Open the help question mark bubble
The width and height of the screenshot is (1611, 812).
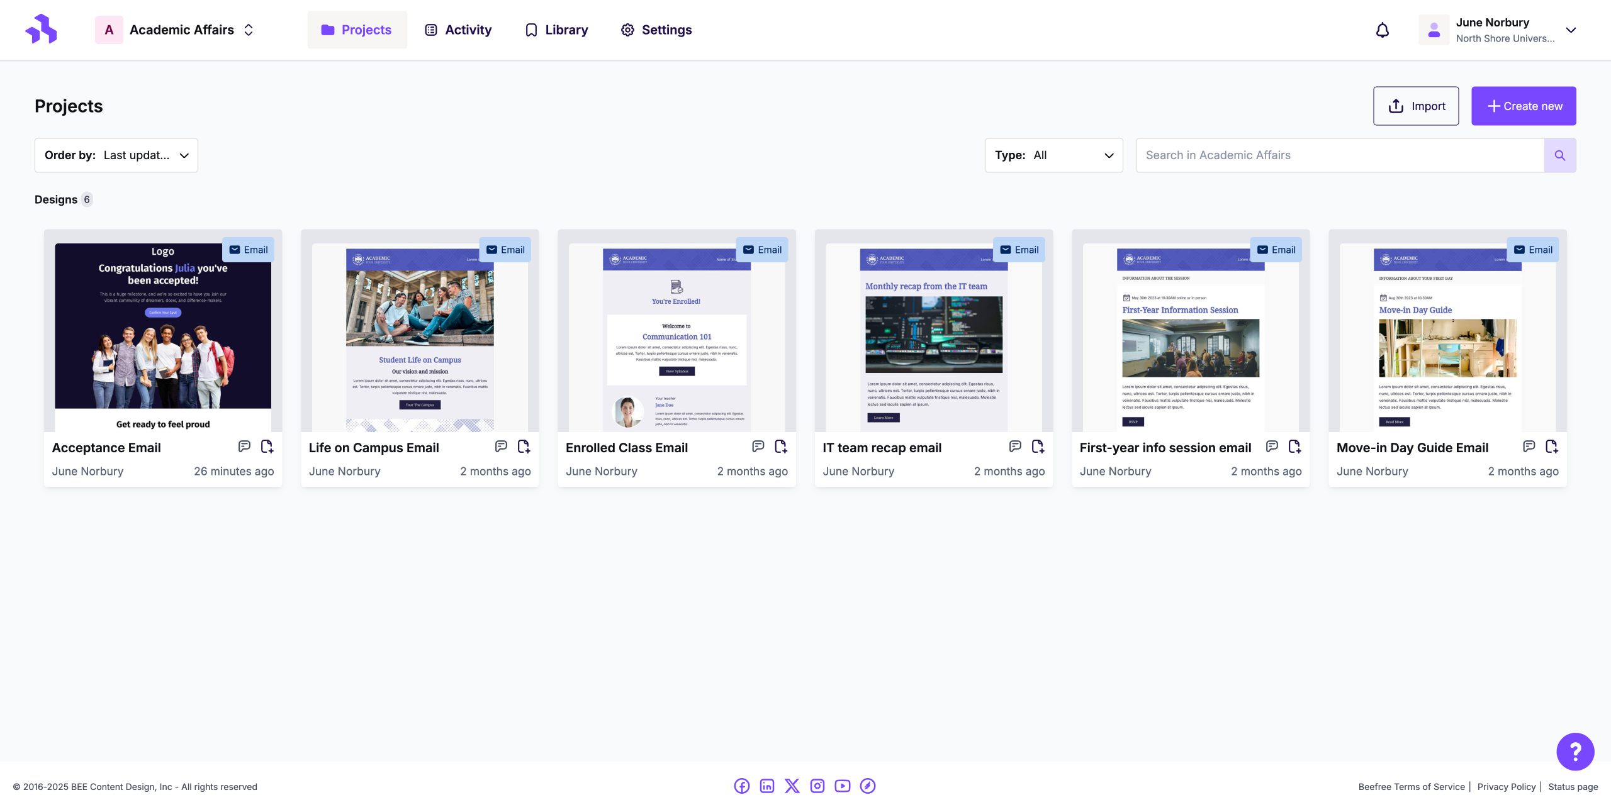(1575, 751)
